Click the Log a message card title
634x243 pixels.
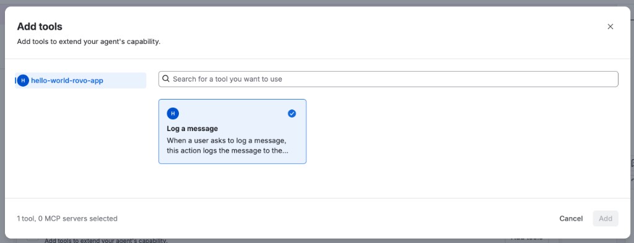193,129
